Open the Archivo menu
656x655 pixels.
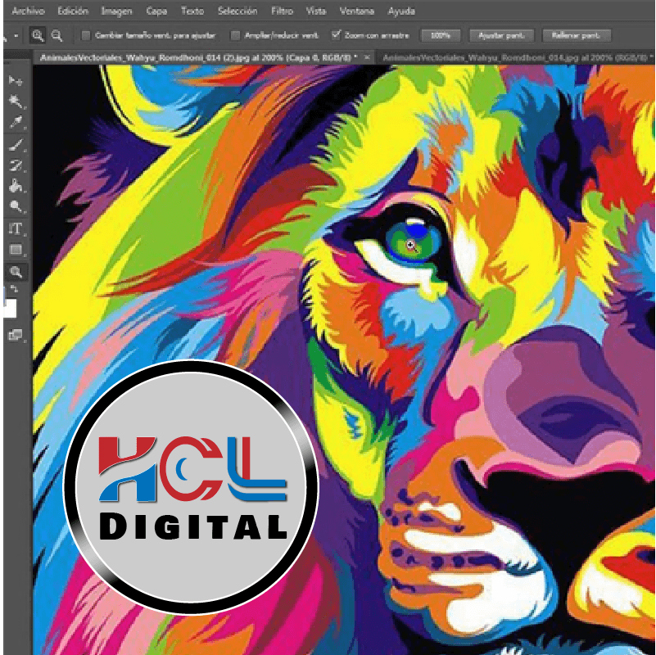[28, 11]
